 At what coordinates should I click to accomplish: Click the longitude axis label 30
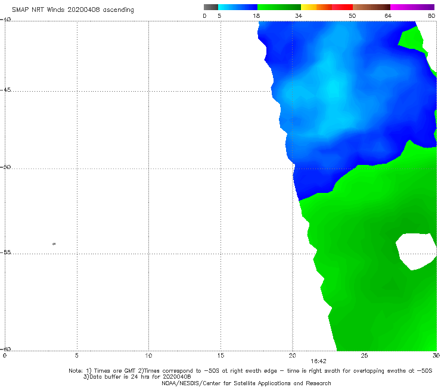coord(436,355)
